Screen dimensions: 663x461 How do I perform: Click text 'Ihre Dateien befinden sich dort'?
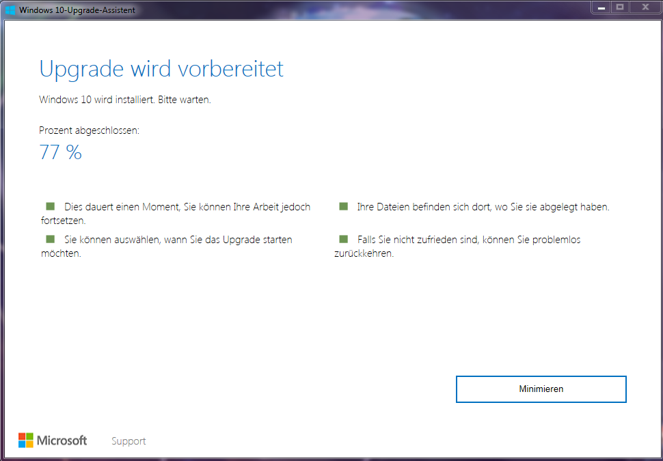coord(424,207)
